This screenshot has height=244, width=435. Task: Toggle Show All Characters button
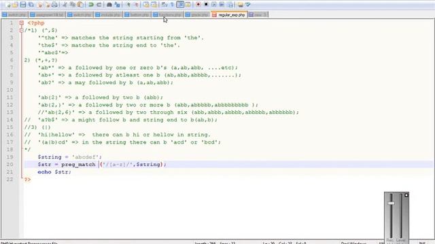pyautogui.click(x=172, y=5)
